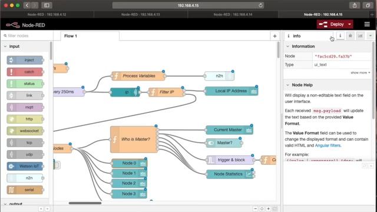The image size is (377, 212).
Task: Expand show more node details
Action: click(x=360, y=72)
